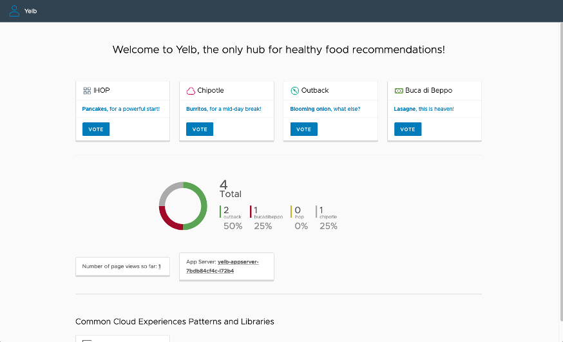Click the ihop 0% legend entry
563x342 pixels.
coord(300,218)
